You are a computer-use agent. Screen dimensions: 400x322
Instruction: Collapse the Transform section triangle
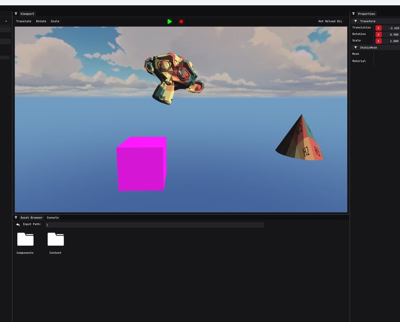coord(355,21)
